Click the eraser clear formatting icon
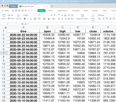 point(53,19)
